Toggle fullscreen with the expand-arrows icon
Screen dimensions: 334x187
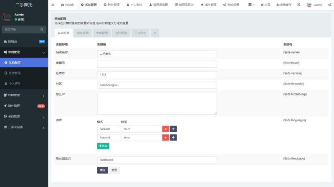click(x=299, y=5)
